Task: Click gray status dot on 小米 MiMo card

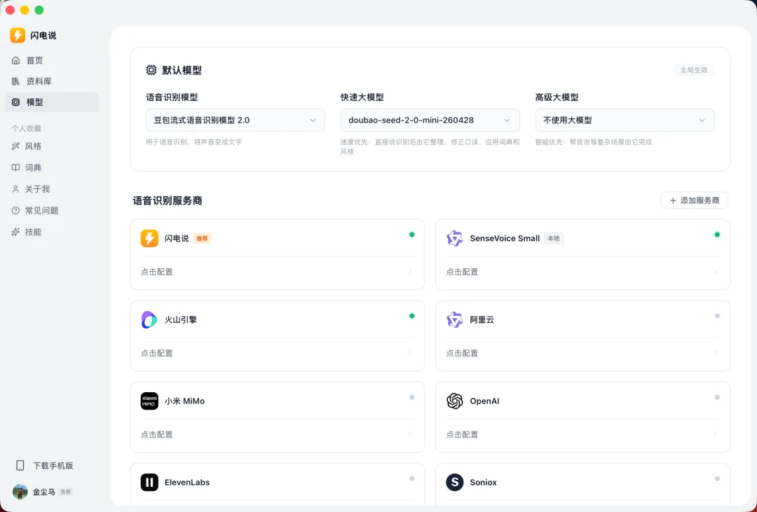Action: click(412, 397)
